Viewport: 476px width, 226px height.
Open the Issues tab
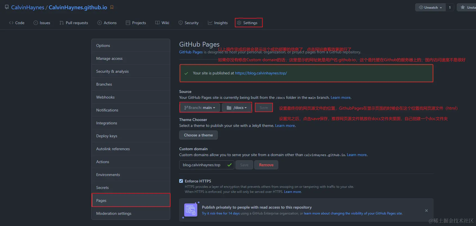(42, 23)
